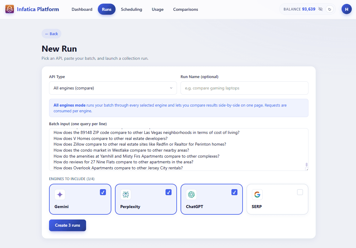Click Create 3 runs button

[67, 225]
